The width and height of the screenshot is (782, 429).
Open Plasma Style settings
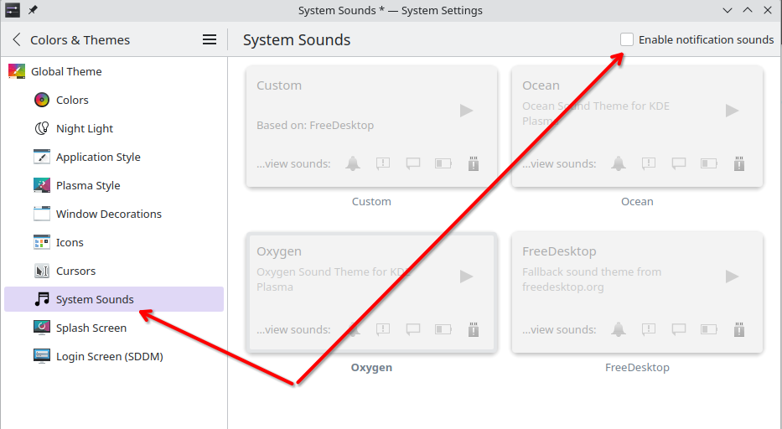click(87, 186)
